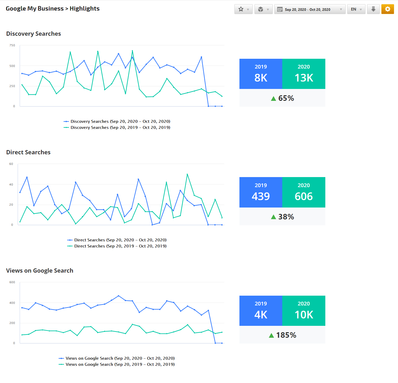398x383 pixels.
Task: Open settings with the orange gear
Action: (387, 9)
